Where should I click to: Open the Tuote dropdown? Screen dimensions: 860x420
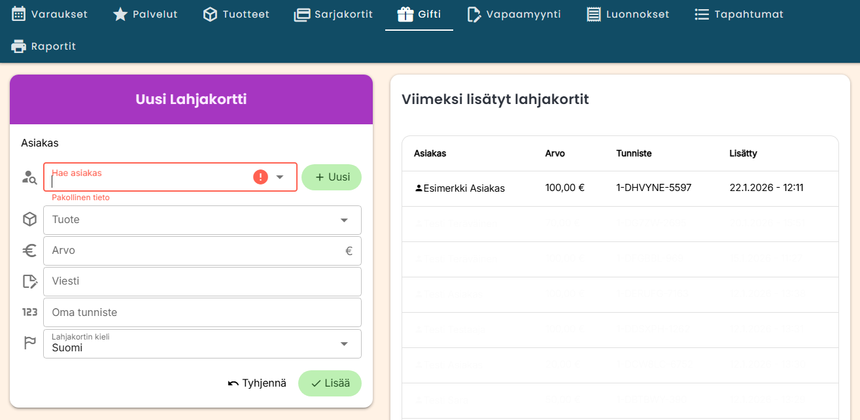[344, 220]
